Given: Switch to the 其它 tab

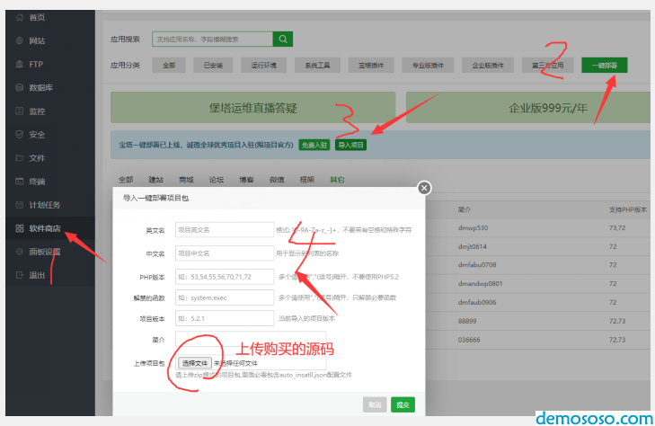Looking at the screenshot, I should pyautogui.click(x=337, y=180).
